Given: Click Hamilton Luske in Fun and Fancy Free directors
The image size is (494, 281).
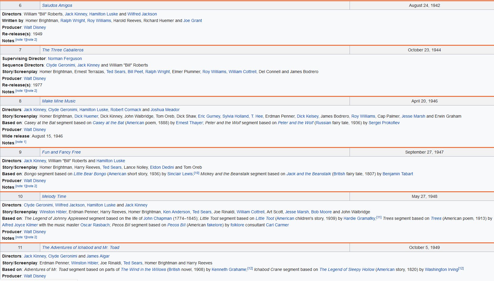Looking at the screenshot, I should [111, 161].
